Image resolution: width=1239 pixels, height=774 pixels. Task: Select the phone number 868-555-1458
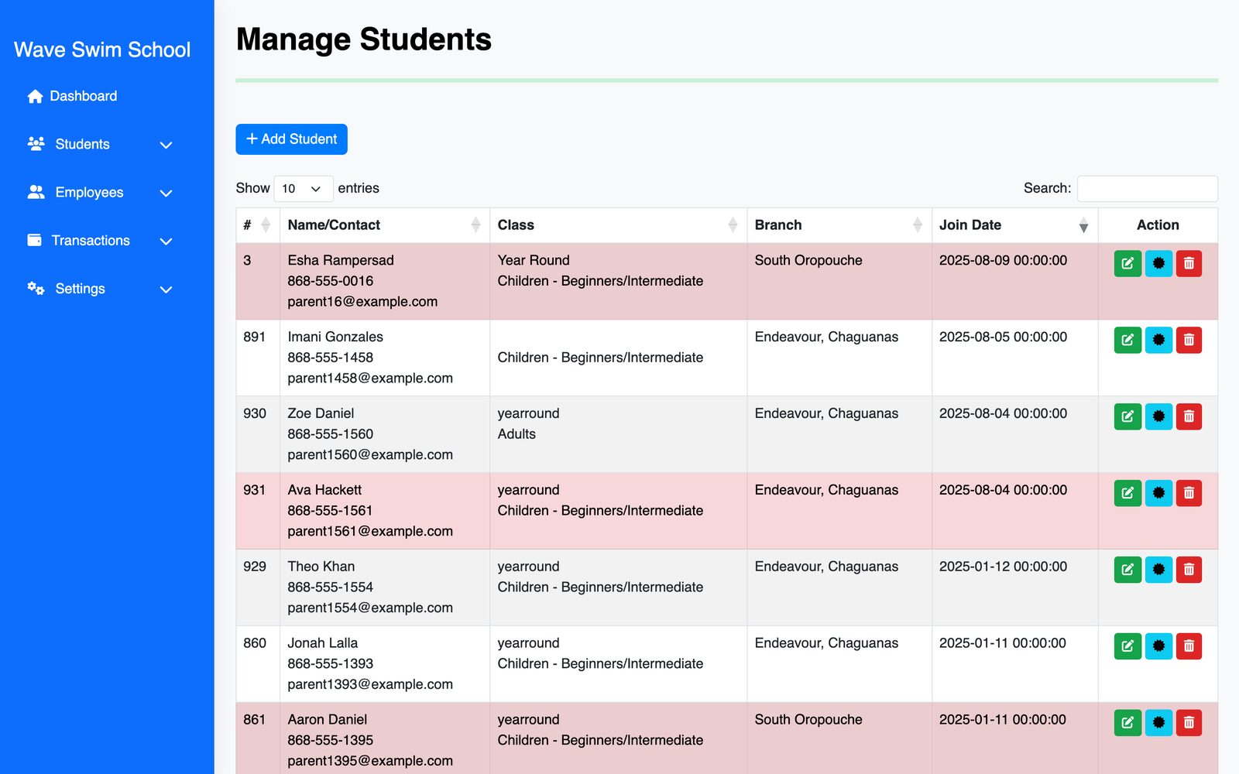coord(331,358)
